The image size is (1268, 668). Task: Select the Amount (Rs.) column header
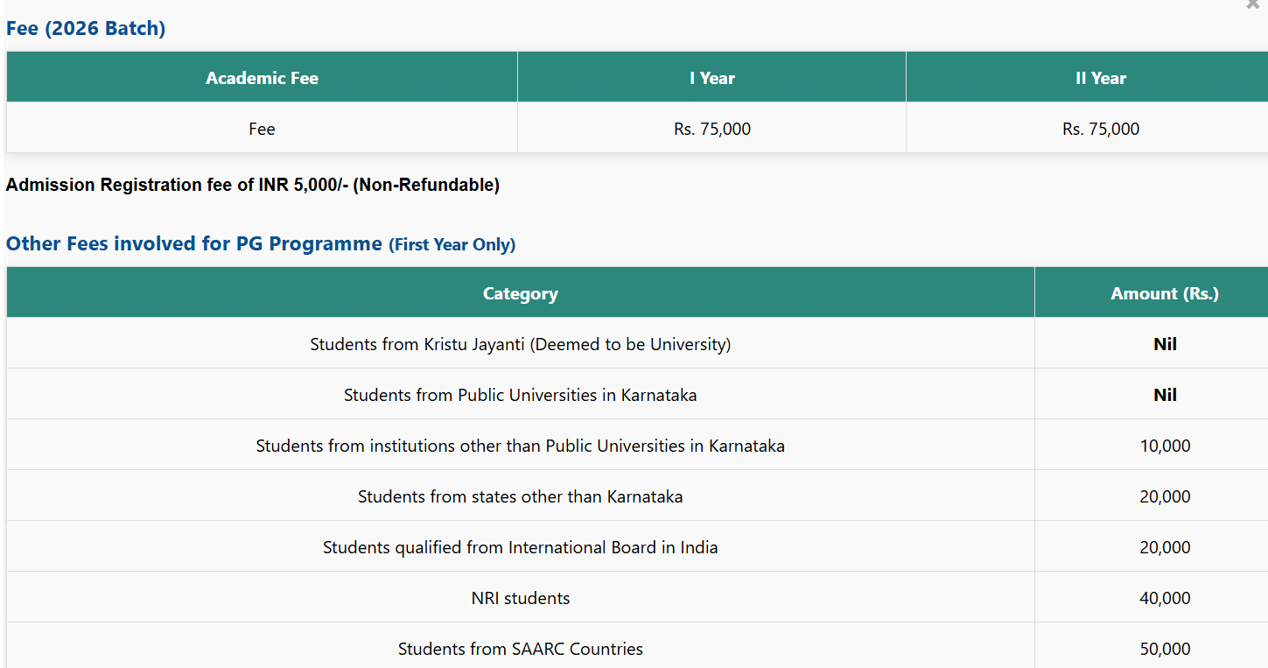(x=1164, y=293)
